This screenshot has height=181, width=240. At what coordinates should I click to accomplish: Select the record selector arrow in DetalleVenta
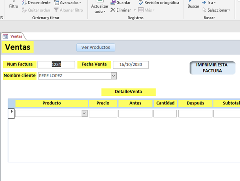pyautogui.click(x=12, y=111)
